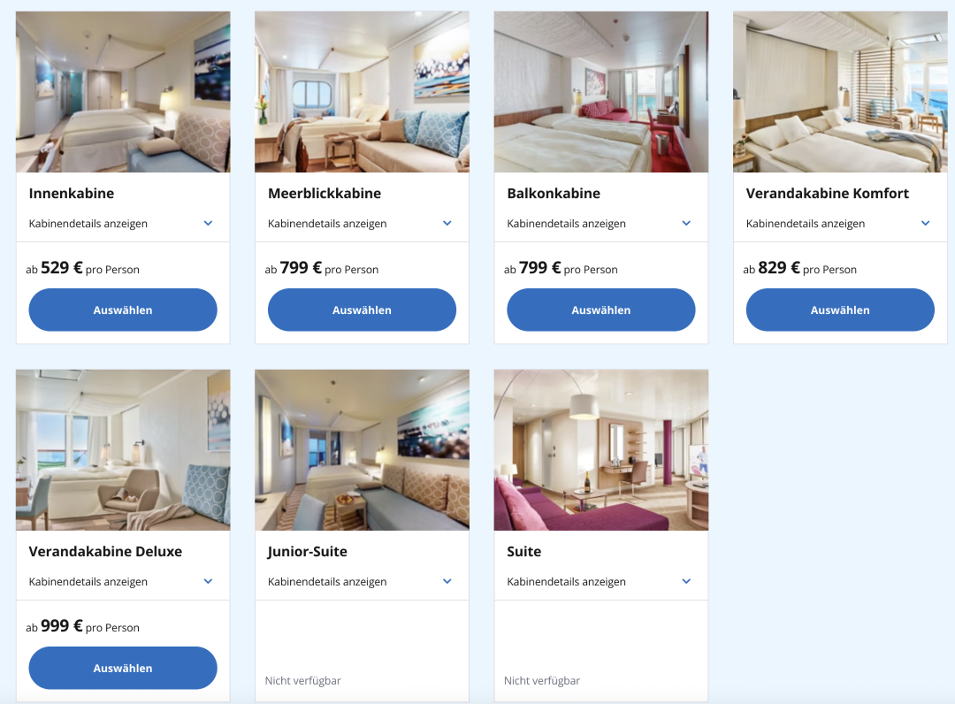View the Junior-Suite room photo
The height and width of the screenshot is (704, 955).
point(362,450)
